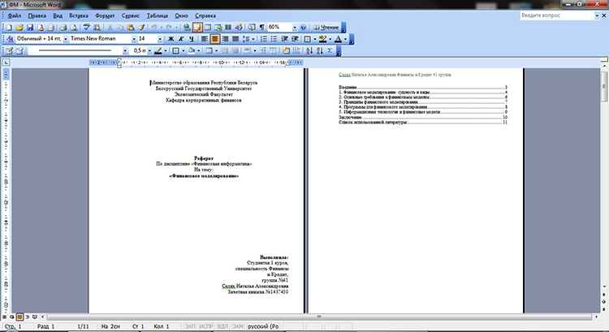
Task: Open Word help with the question mark icon
Action: [304, 27]
